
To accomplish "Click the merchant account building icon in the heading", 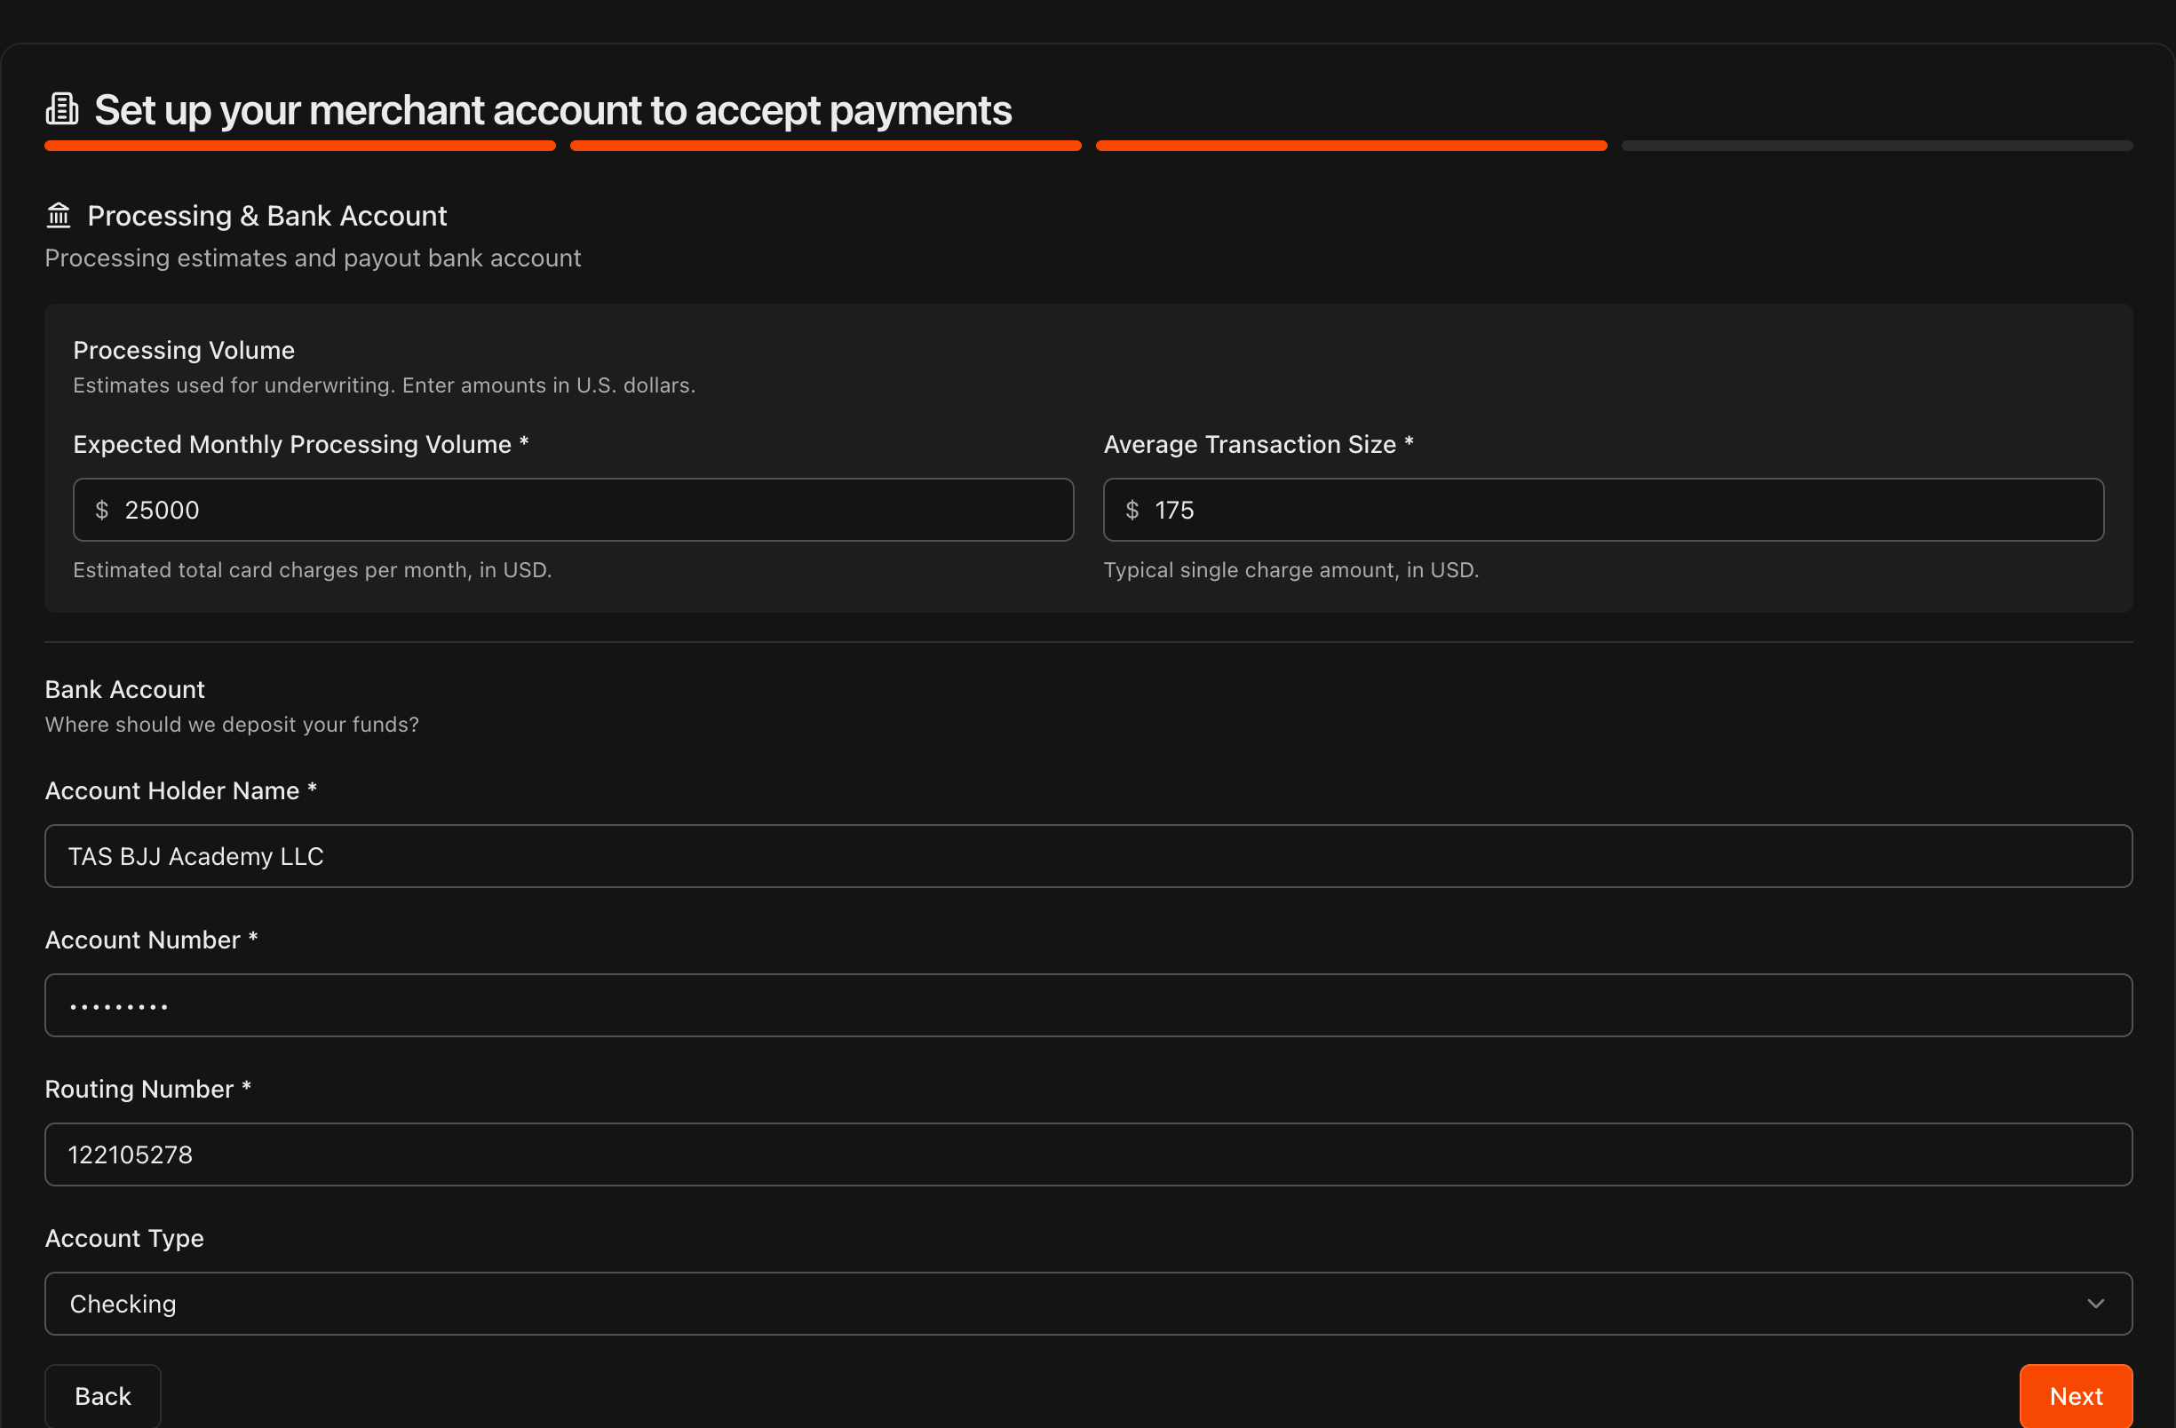I will click(62, 109).
